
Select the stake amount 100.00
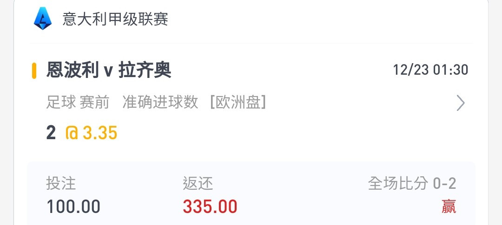point(73,206)
